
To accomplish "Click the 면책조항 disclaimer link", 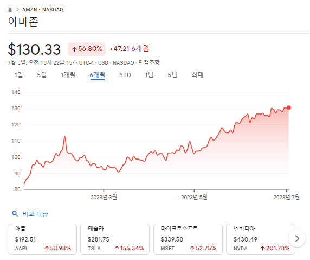I will coord(149,62).
